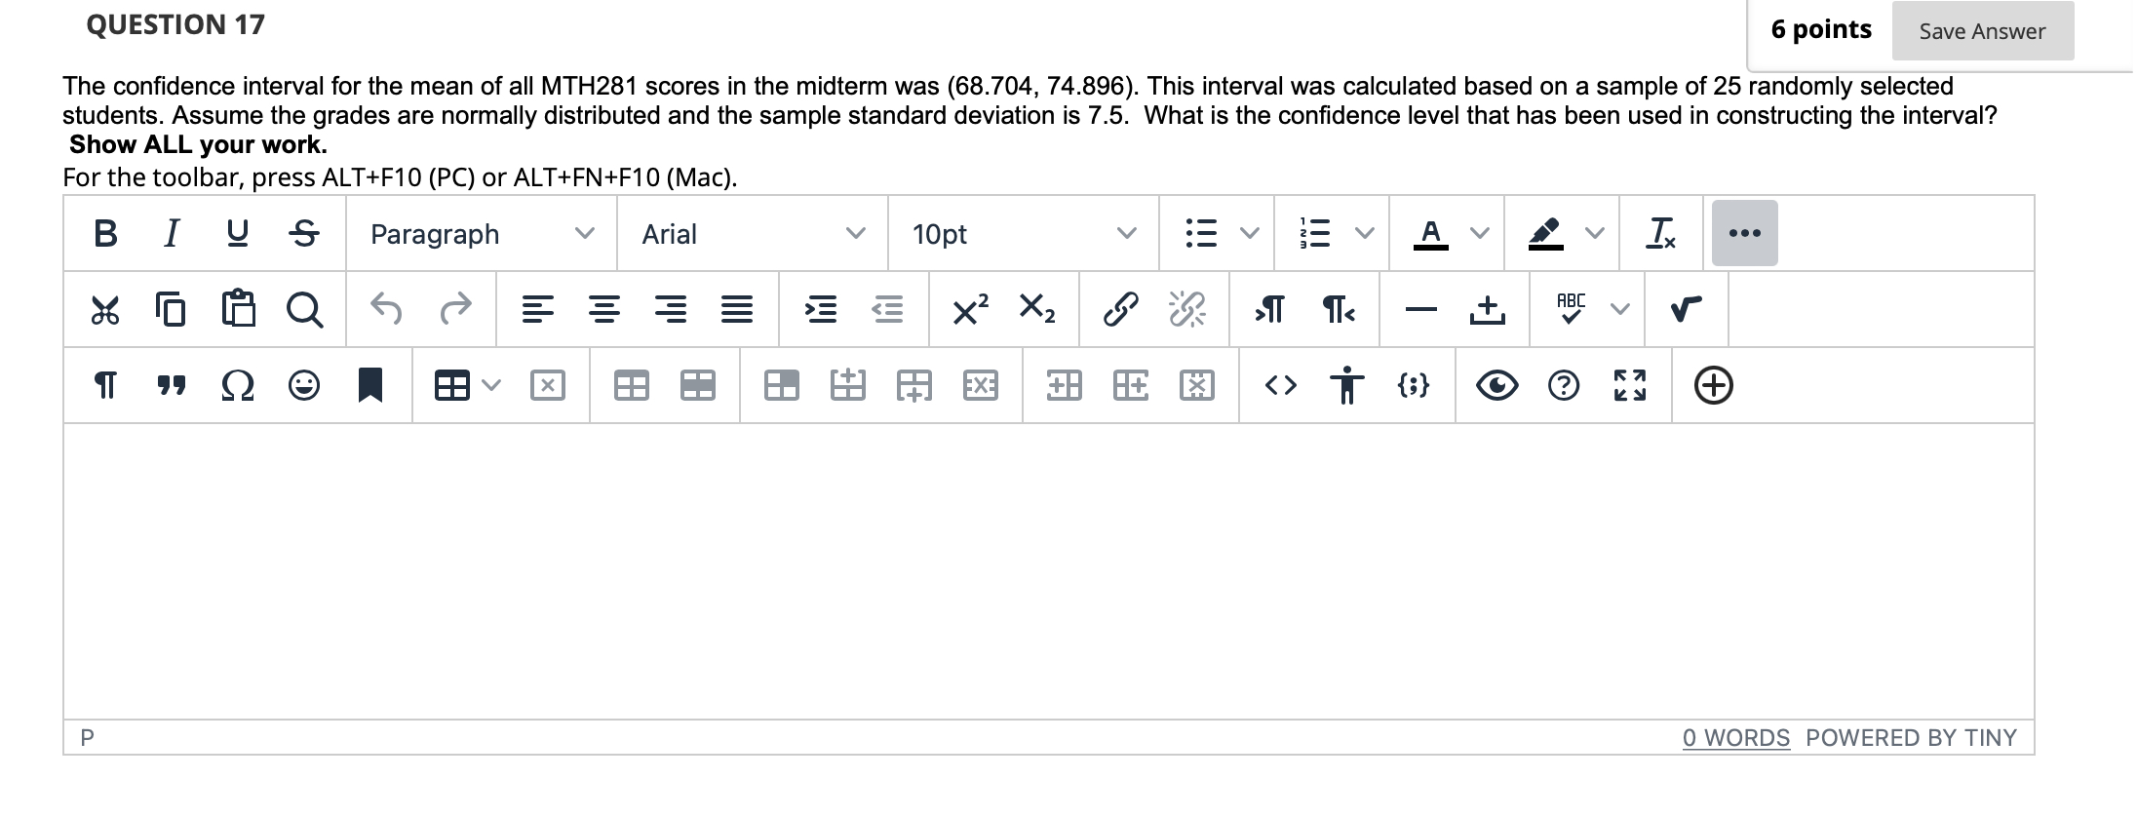The width and height of the screenshot is (2137, 819).
Task: Click the Save Answer button
Action: (1983, 31)
